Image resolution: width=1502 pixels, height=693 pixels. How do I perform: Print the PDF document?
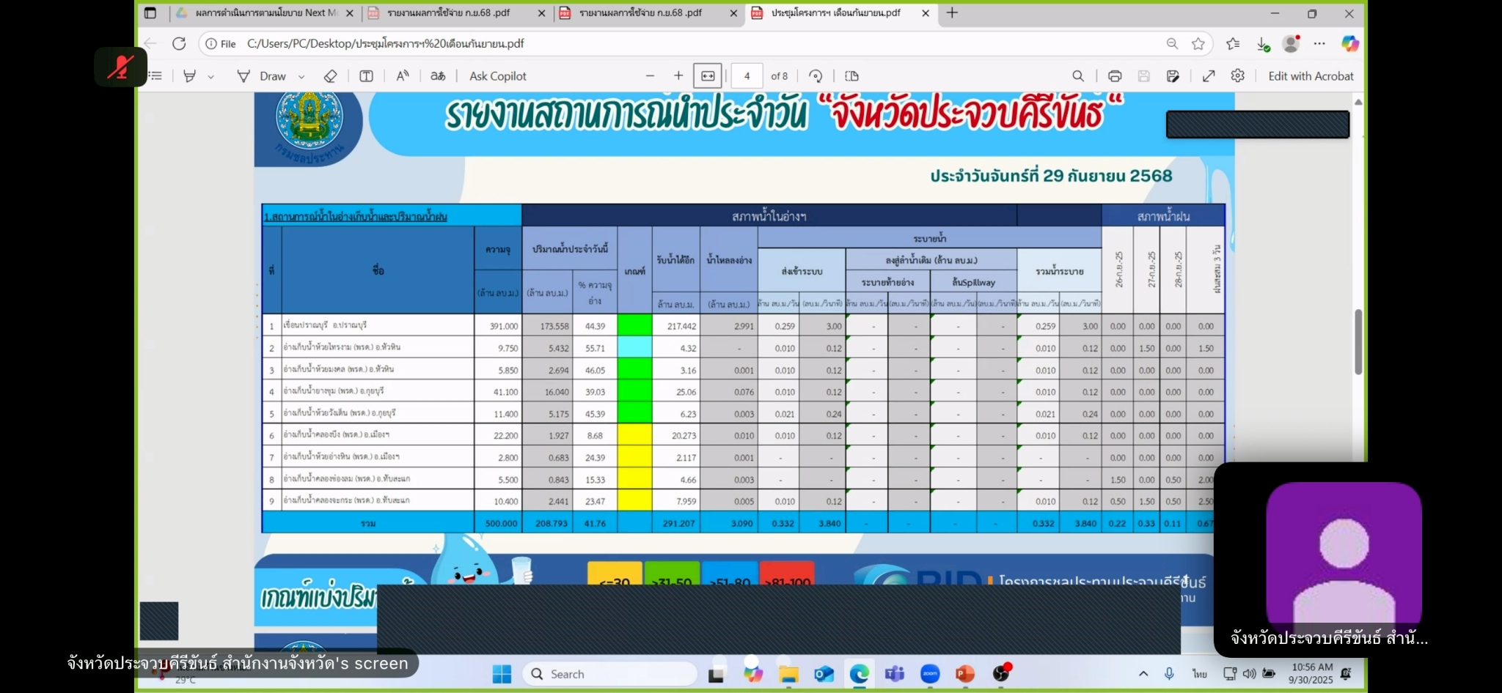(1115, 76)
